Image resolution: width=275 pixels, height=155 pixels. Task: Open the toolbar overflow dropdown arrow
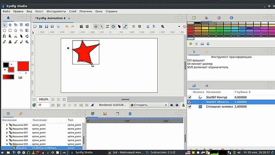(x=179, y=27)
